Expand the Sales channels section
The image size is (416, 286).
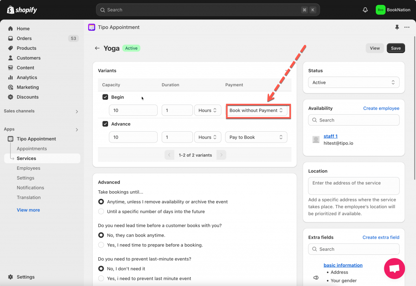tap(77, 111)
